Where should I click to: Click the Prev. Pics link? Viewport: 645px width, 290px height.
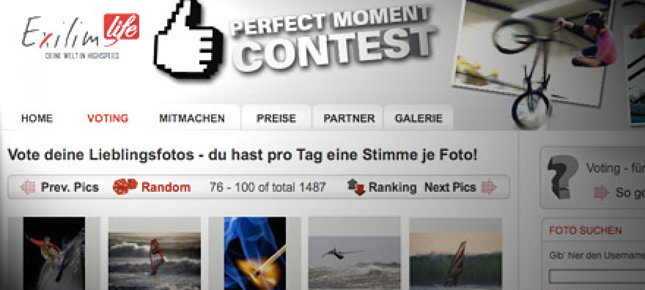click(x=70, y=187)
